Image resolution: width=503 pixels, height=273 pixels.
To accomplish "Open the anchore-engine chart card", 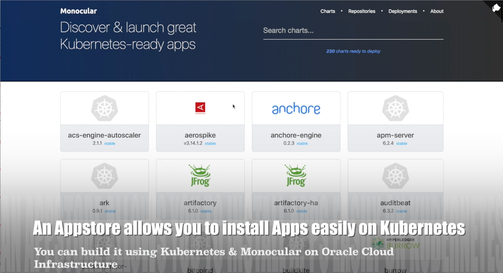I will (x=296, y=135).
